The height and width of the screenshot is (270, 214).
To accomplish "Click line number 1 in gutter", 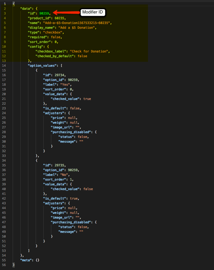I will pyautogui.click(x=5, y=4).
